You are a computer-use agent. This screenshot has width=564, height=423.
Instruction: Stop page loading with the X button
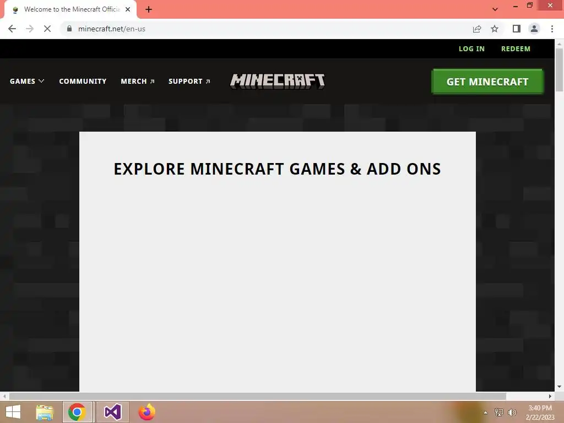(x=47, y=29)
